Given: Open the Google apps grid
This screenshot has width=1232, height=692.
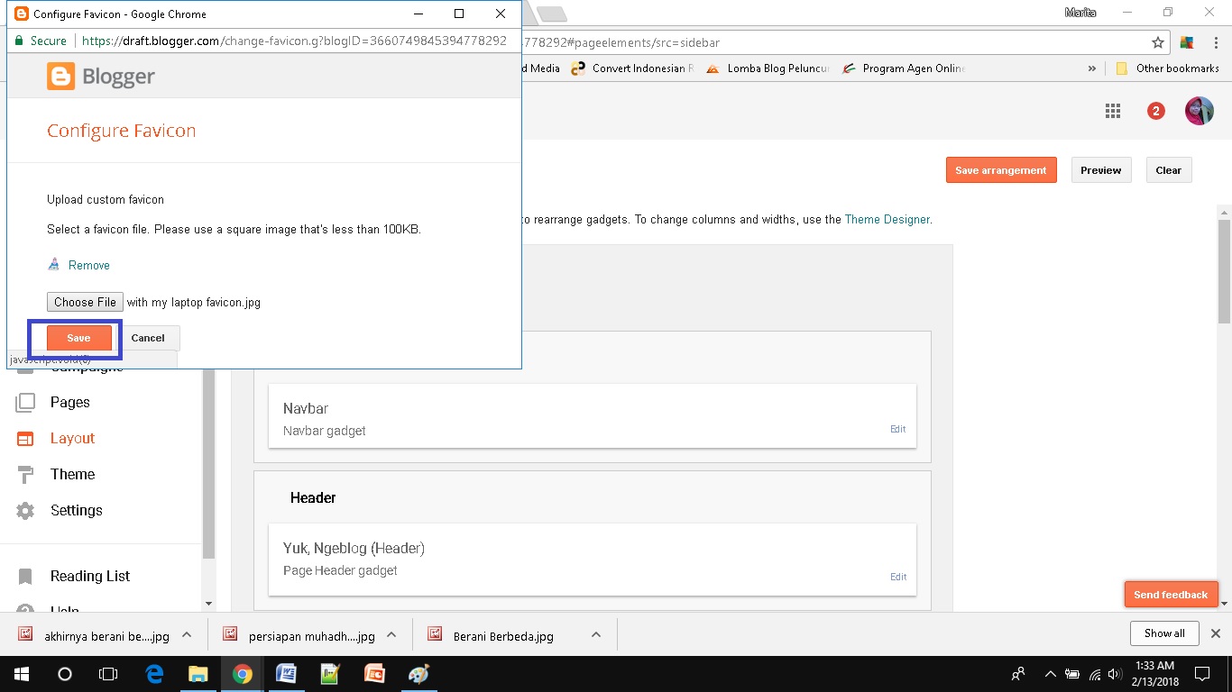Looking at the screenshot, I should click(x=1113, y=111).
